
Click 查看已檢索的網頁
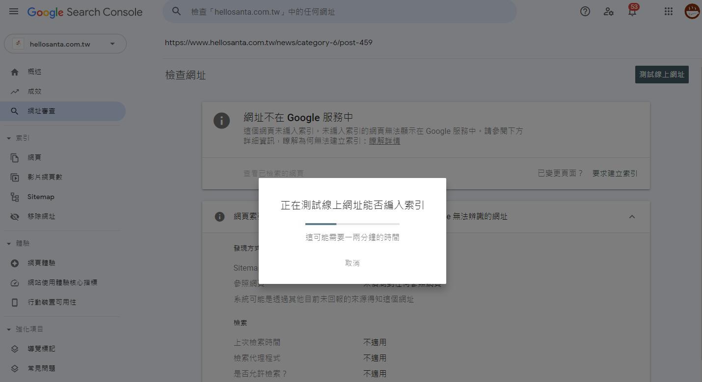pyautogui.click(x=274, y=174)
